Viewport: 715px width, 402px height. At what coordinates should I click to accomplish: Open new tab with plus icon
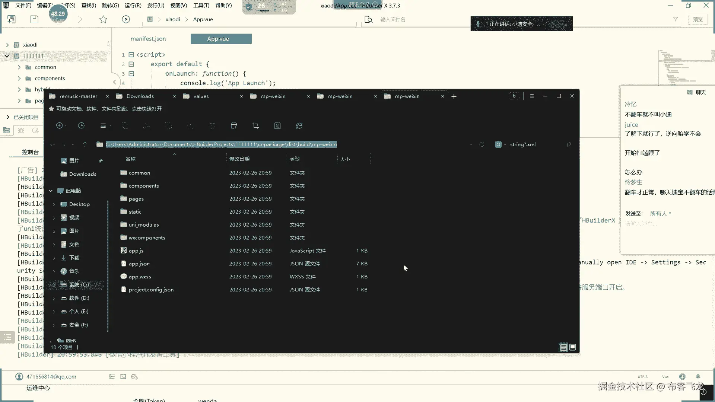click(x=454, y=96)
